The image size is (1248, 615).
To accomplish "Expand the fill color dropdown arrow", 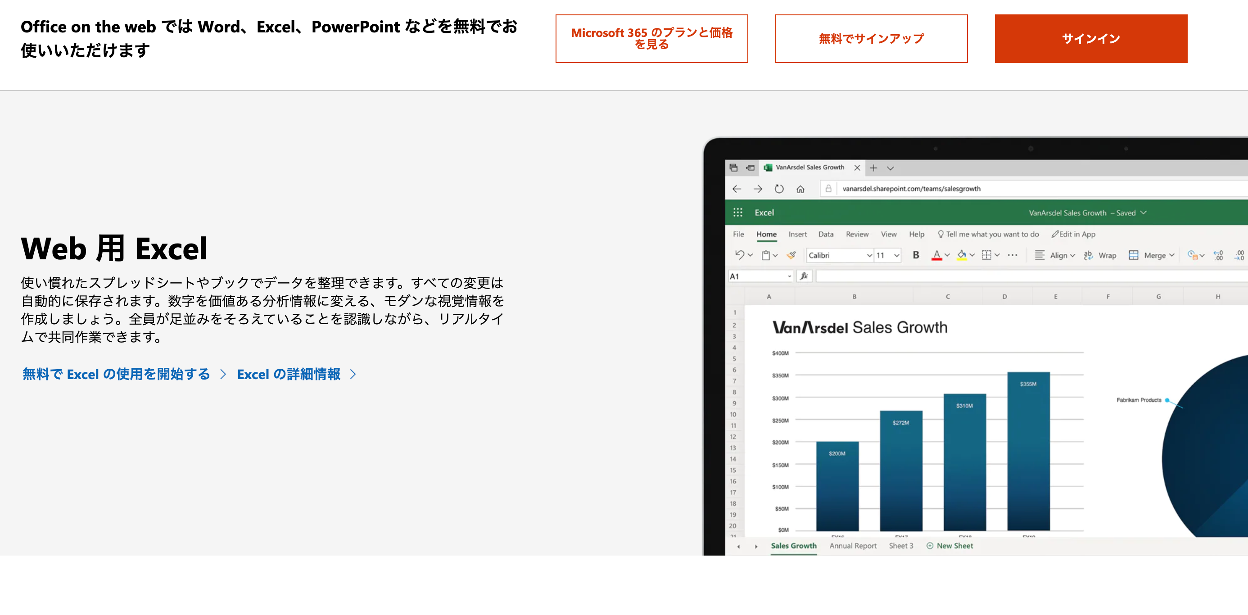I will (x=972, y=255).
